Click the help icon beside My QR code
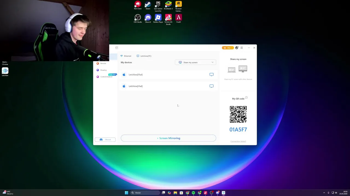The image size is (350, 196). coord(246,97)
